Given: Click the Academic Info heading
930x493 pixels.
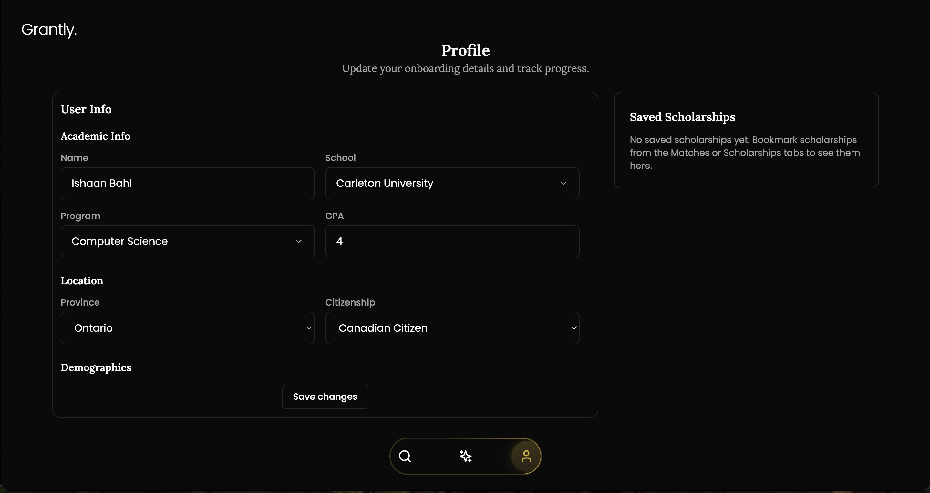Looking at the screenshot, I should [x=95, y=136].
